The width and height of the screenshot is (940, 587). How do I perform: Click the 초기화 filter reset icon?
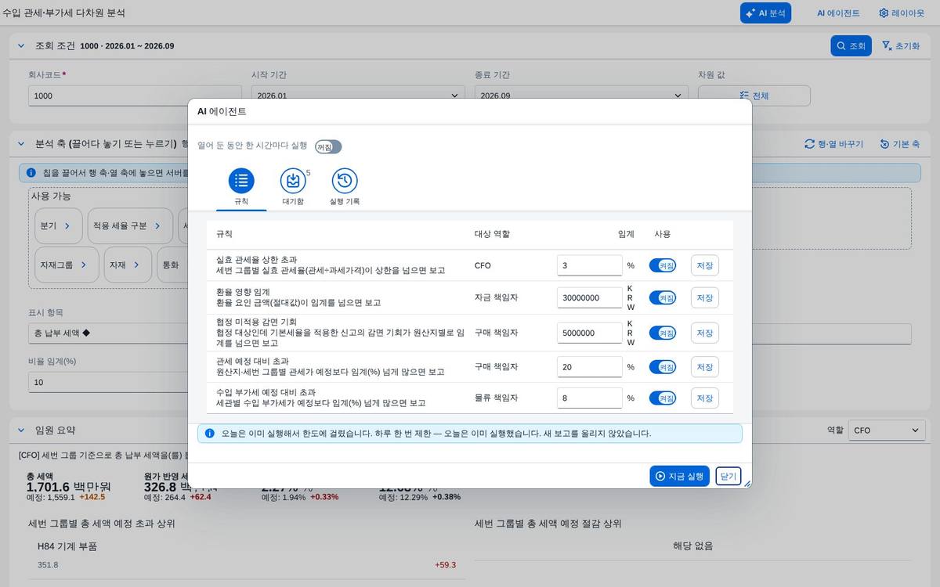point(887,45)
